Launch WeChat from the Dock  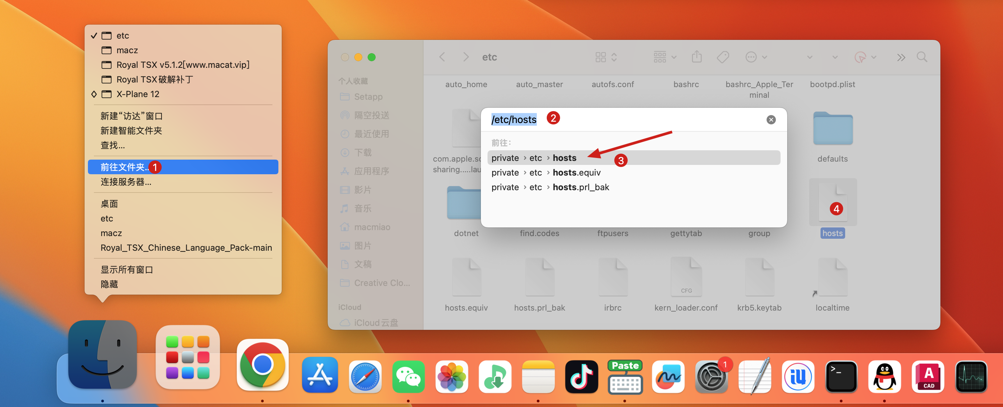tap(408, 377)
